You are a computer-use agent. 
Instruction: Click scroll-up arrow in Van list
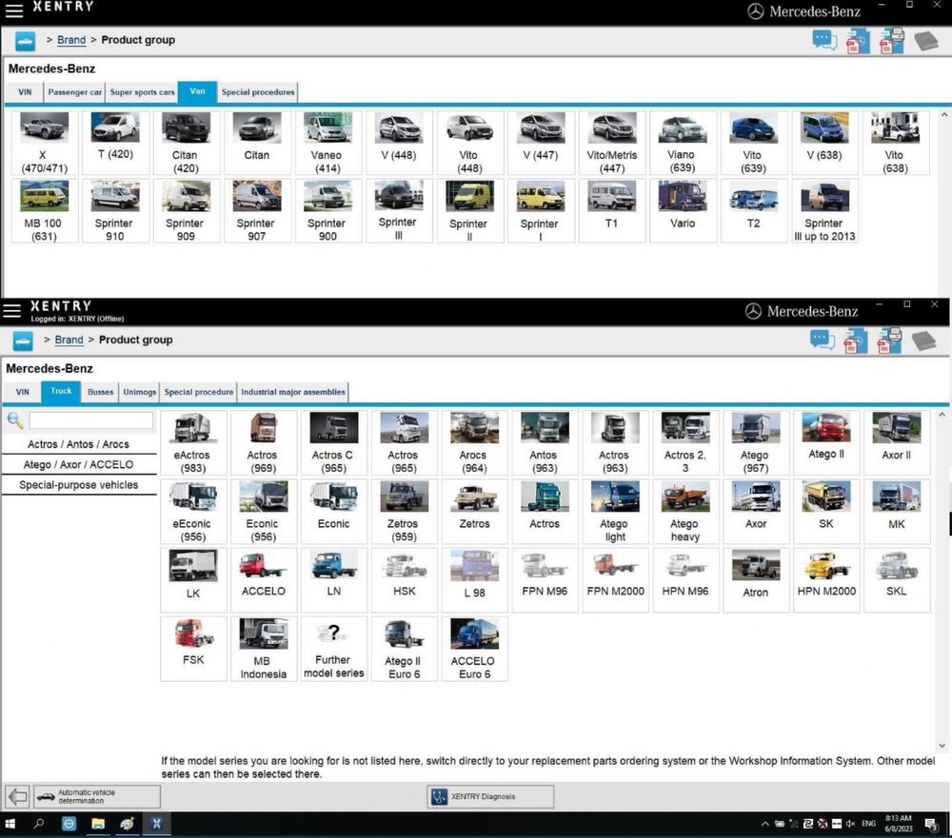tap(943, 115)
